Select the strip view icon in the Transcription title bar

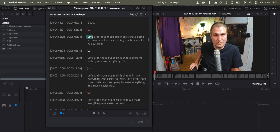54,8
